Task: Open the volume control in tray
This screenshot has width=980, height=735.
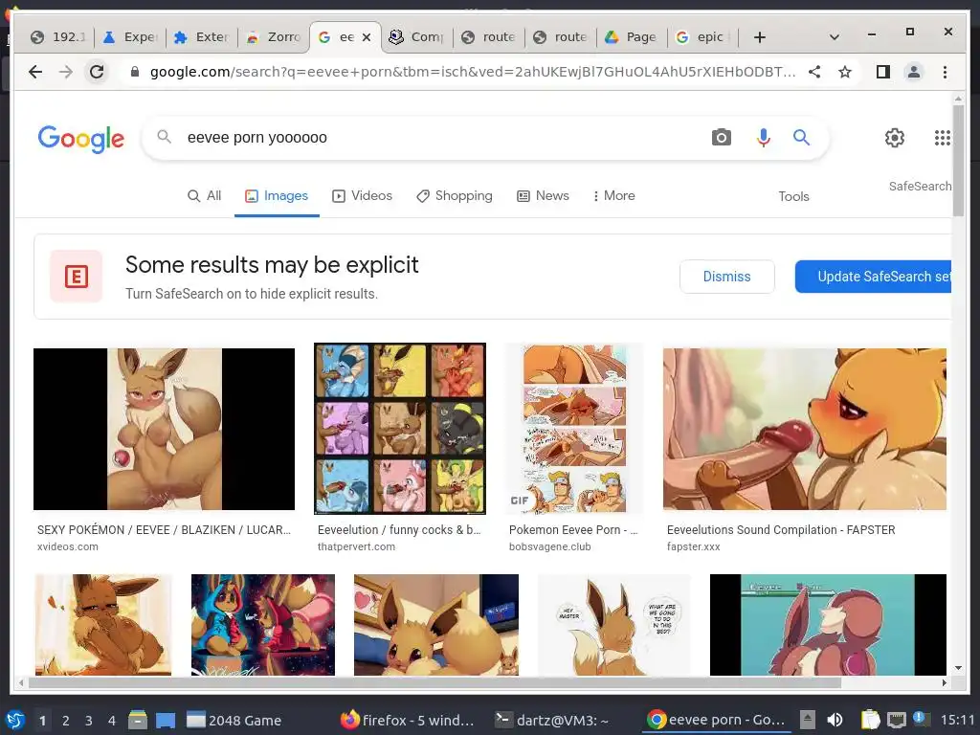Action: pyautogui.click(x=835, y=720)
